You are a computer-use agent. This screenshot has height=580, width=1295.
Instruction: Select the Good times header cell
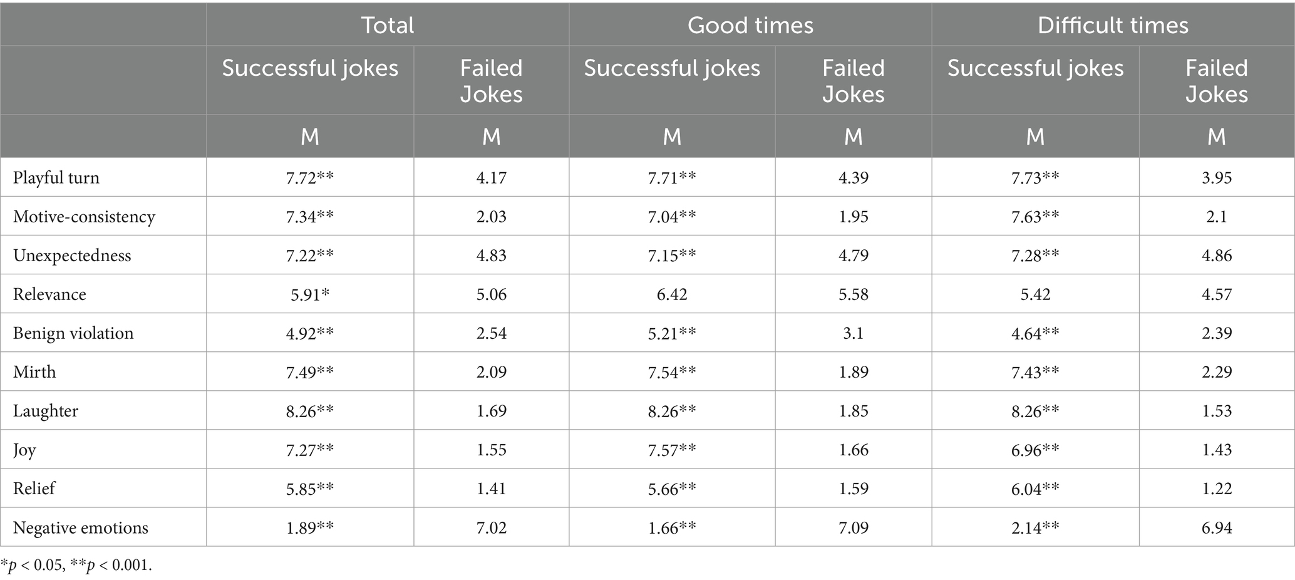(x=750, y=25)
